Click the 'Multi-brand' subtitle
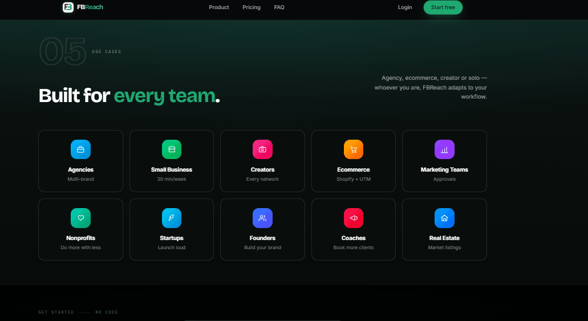Image resolution: width=588 pixels, height=321 pixels. (x=80, y=179)
